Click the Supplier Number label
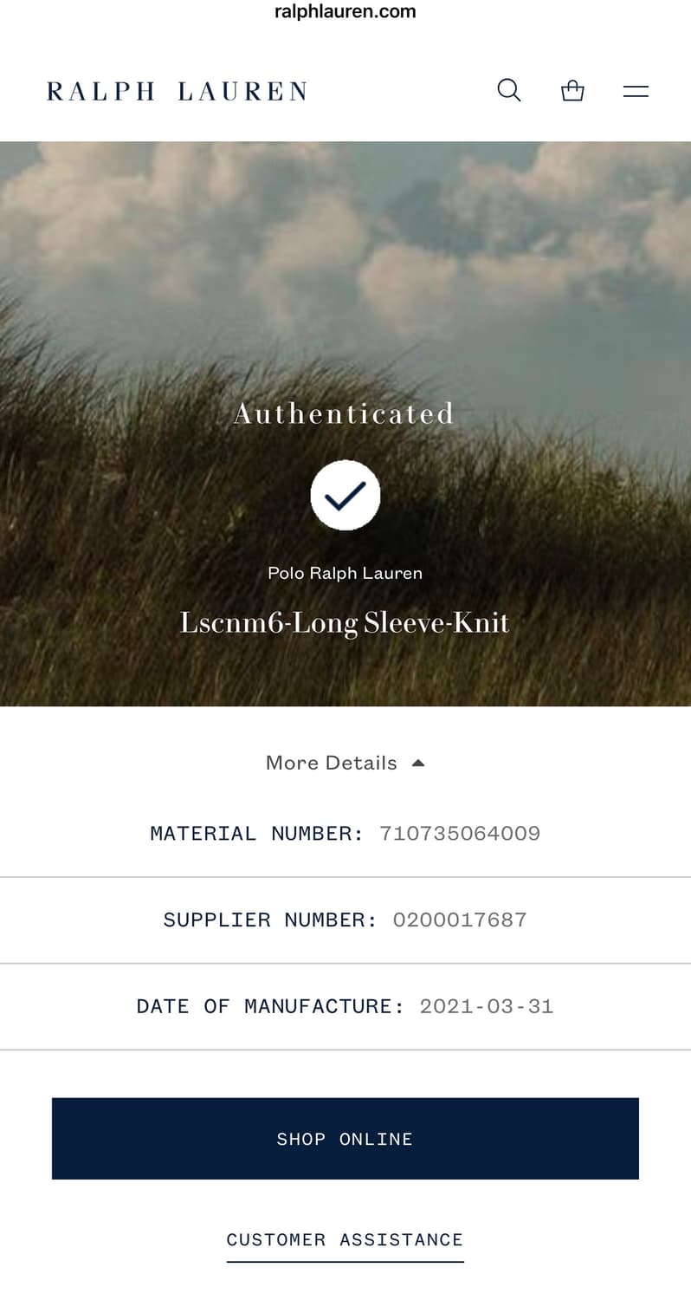Screen dimensions: 691x1300 [x=270, y=920]
